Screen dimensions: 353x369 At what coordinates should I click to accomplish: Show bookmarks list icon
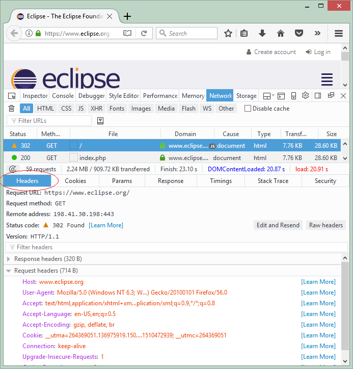pos(244,33)
